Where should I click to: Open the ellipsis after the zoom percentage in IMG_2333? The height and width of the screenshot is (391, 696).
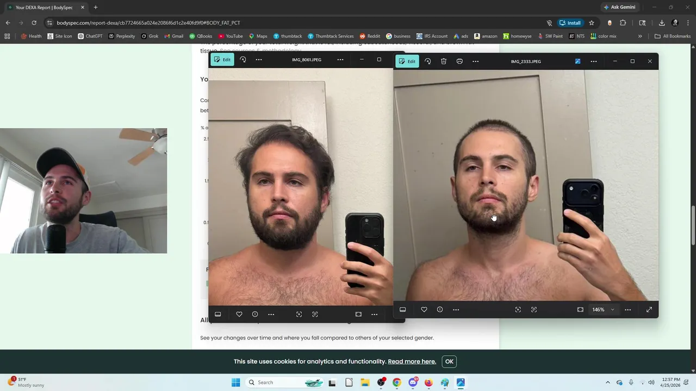pos(628,310)
